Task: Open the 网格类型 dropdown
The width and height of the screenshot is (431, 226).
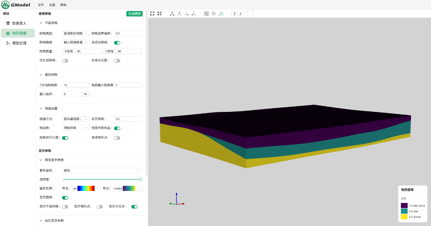Action: click(x=76, y=33)
